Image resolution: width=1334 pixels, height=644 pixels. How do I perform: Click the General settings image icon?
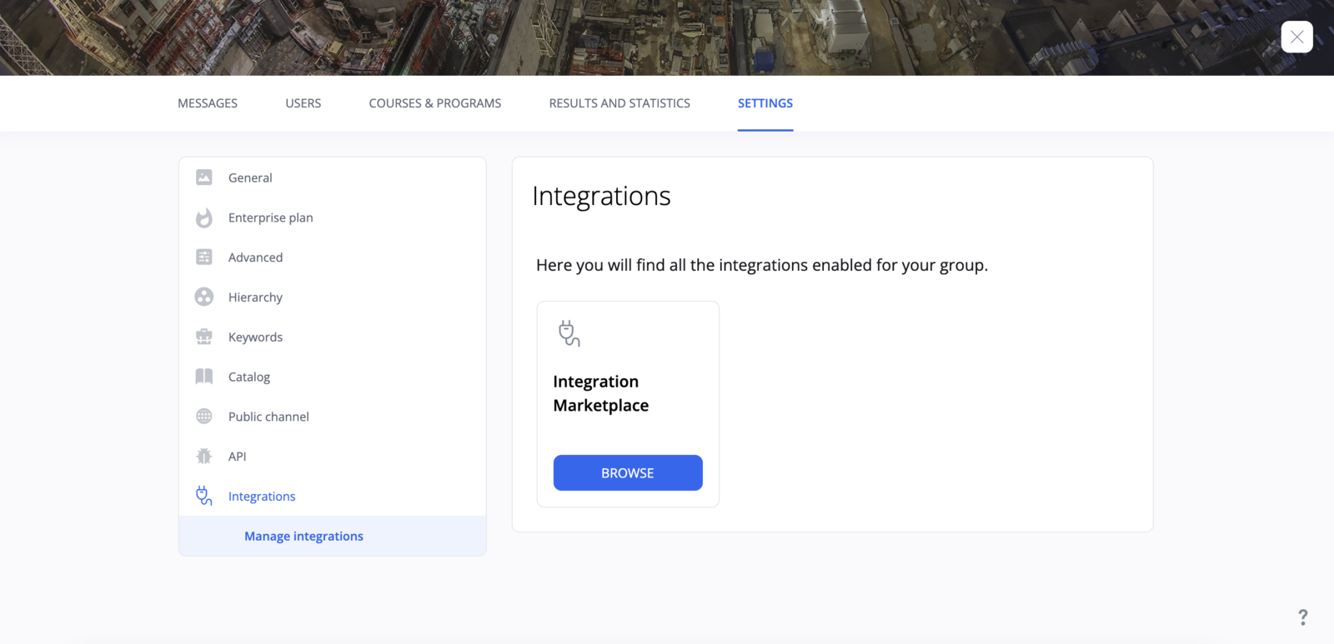(x=203, y=177)
